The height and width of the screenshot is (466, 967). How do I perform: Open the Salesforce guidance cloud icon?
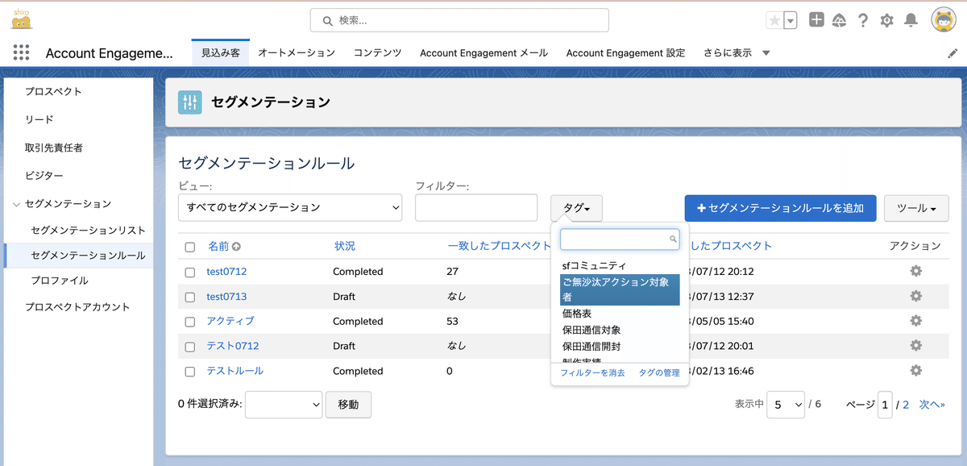839,21
